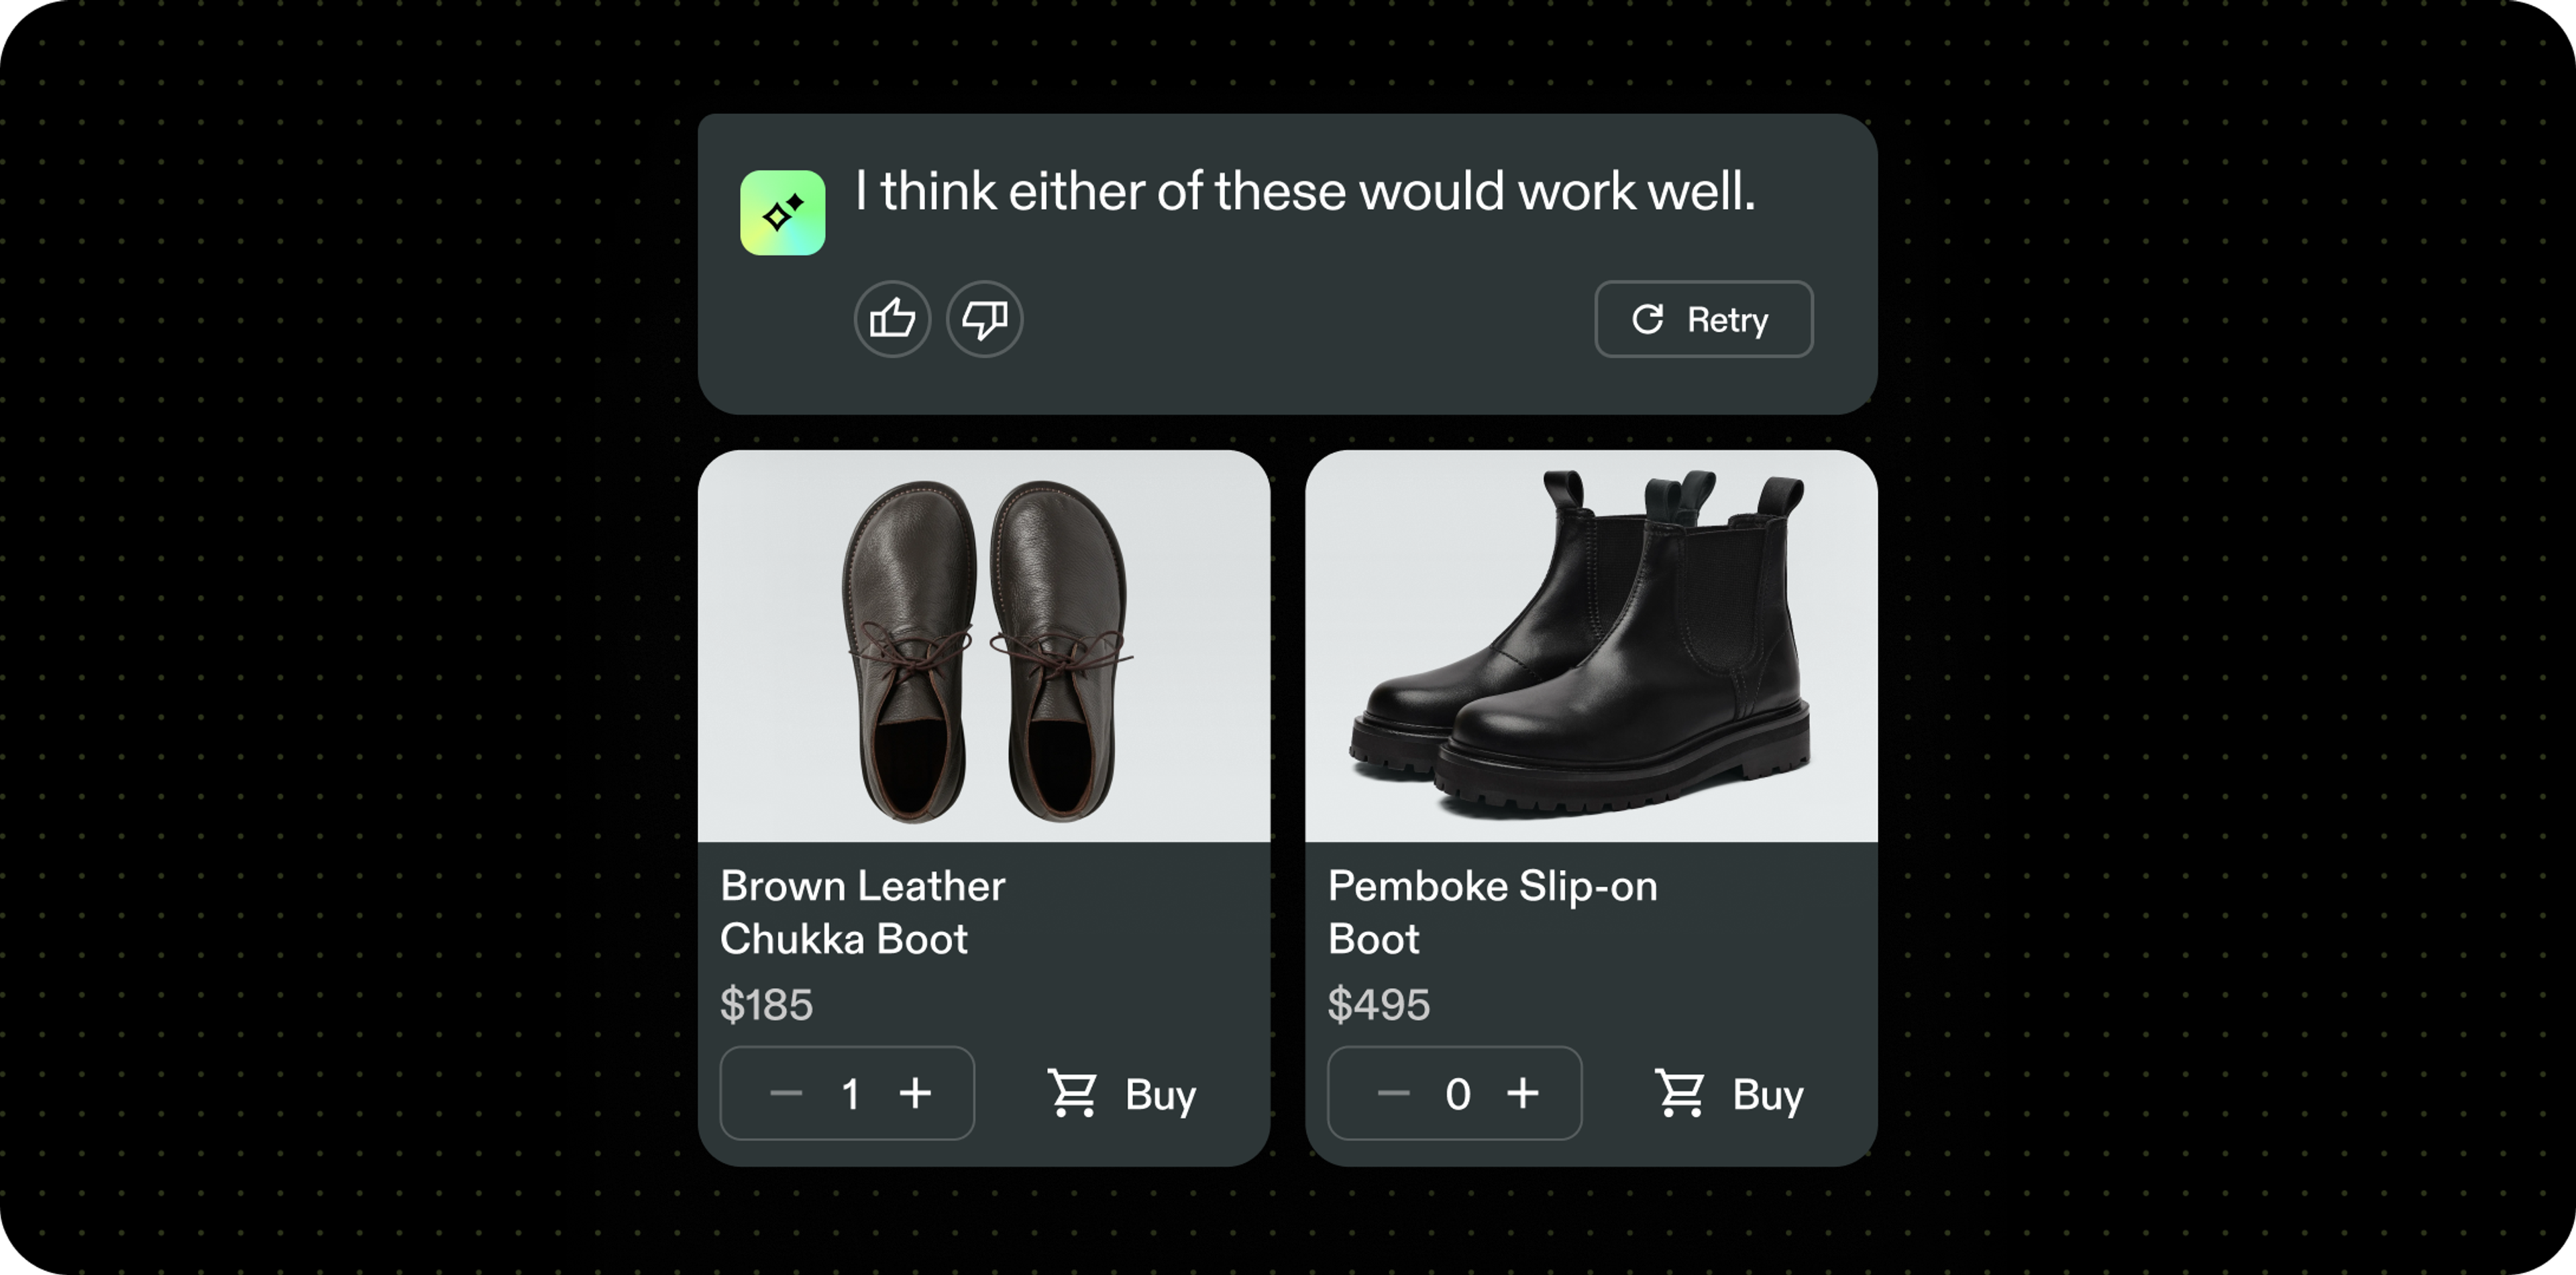Click the Pemboke Boot quantity value 0
This screenshot has height=1275, width=2576.
click(1458, 1094)
